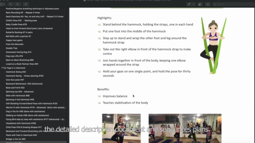Click inside the Search field
The image size is (255, 143).
tap(233, 4)
